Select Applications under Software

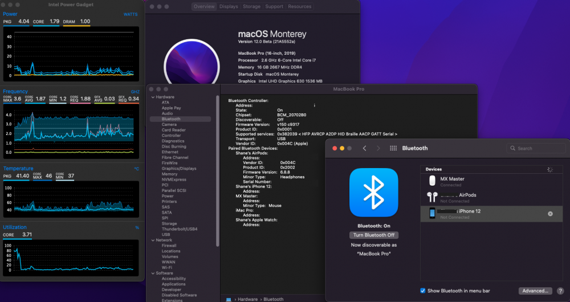coord(173,284)
